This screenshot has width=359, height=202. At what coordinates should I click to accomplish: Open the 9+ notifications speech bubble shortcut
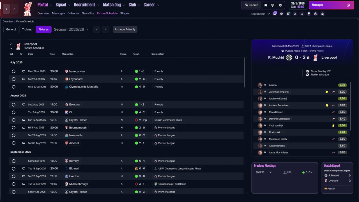tap(275, 13)
